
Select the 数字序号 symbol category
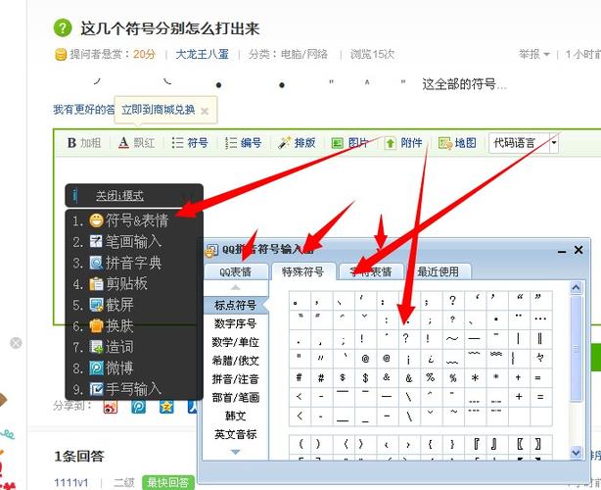(x=235, y=324)
